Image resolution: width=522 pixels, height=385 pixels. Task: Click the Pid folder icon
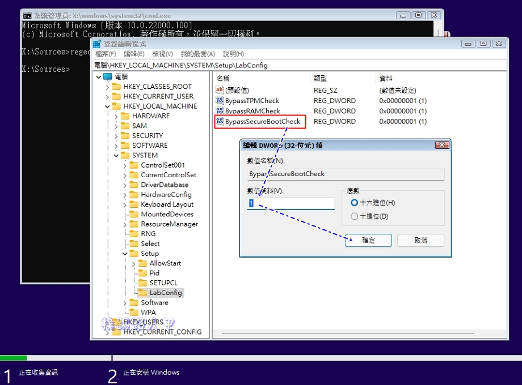(142, 273)
